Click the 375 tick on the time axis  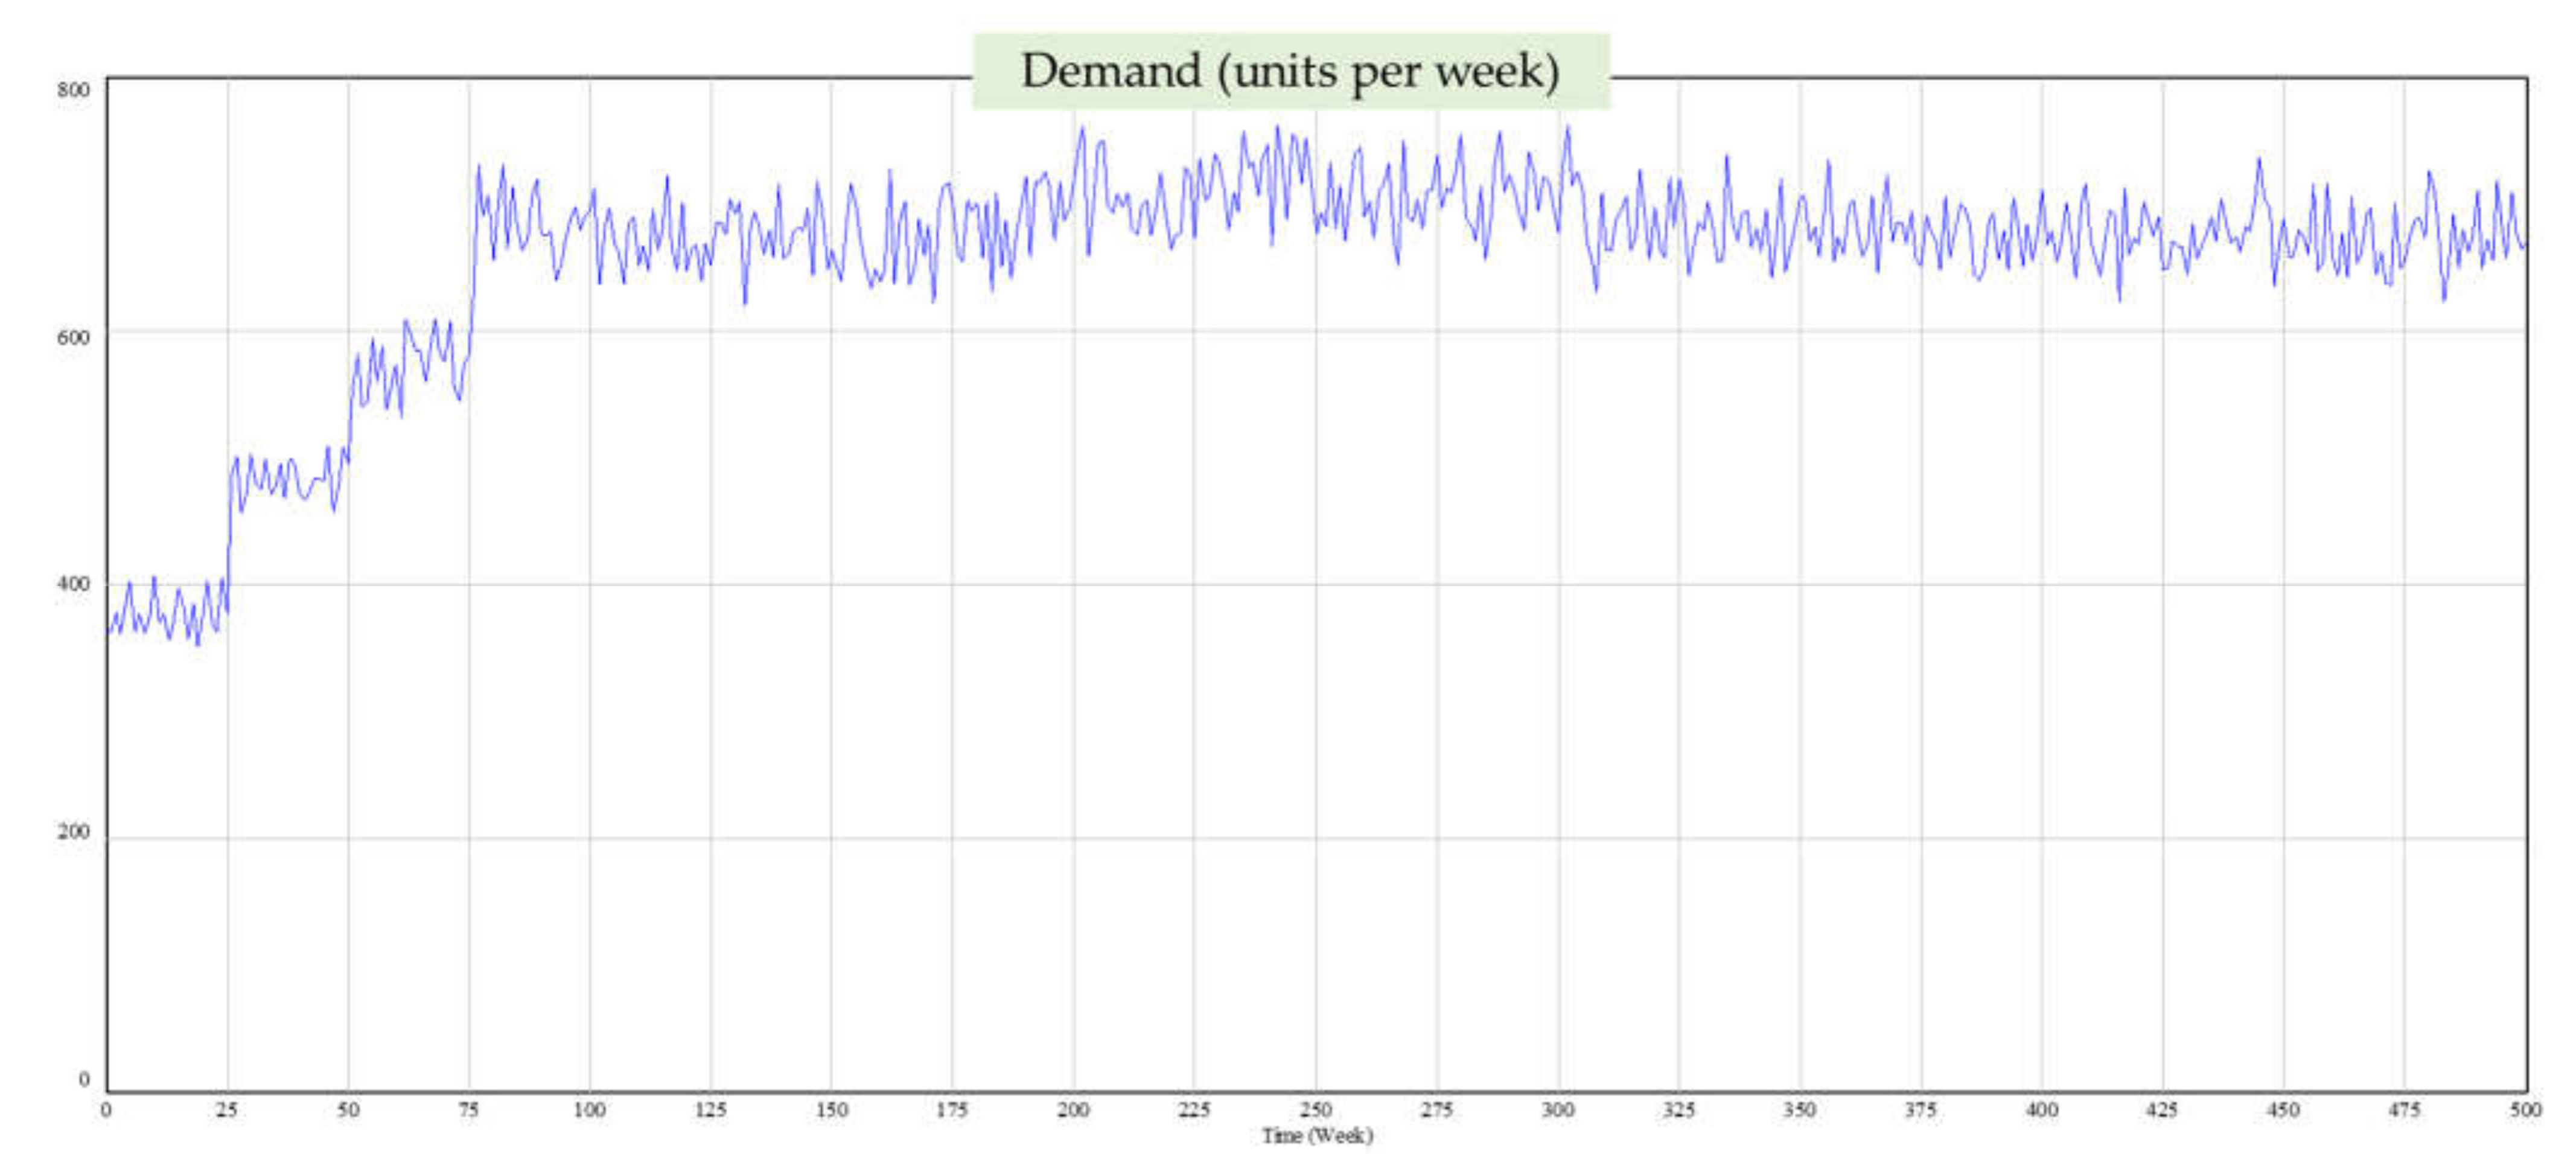(x=1920, y=1109)
